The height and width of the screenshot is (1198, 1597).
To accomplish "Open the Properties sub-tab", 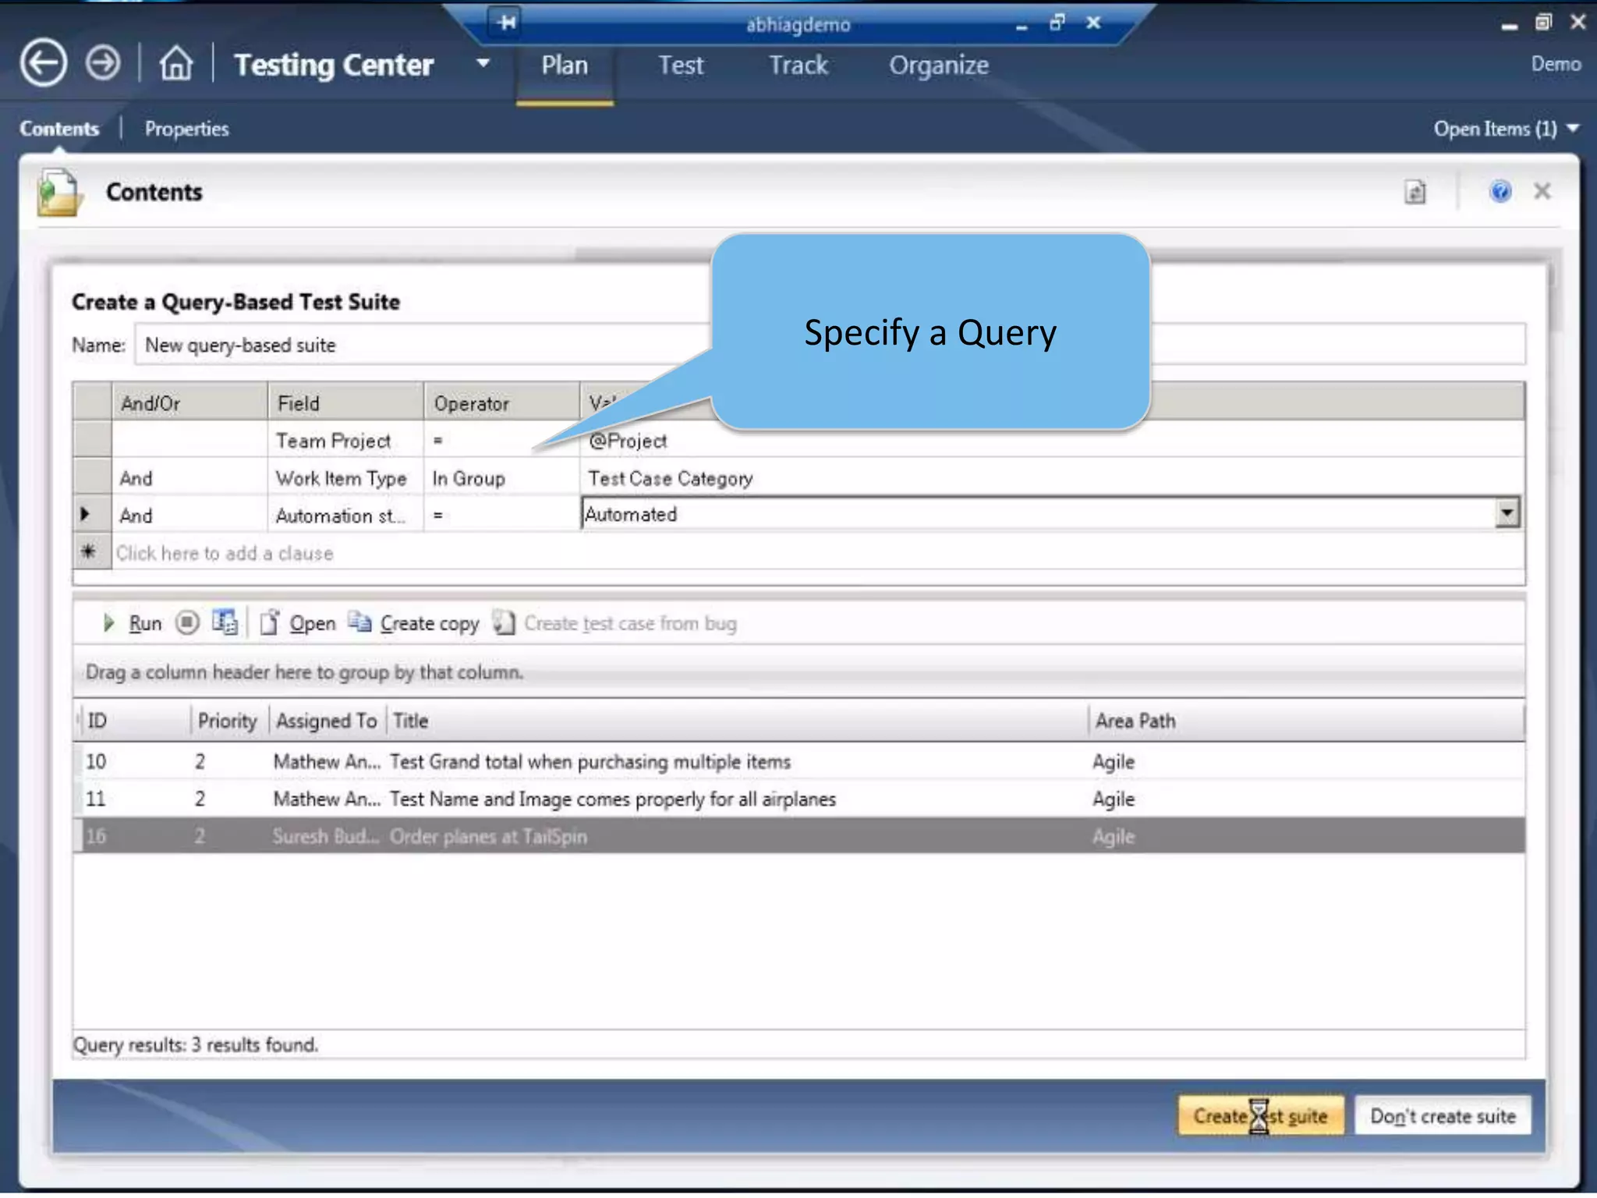I will (x=186, y=129).
